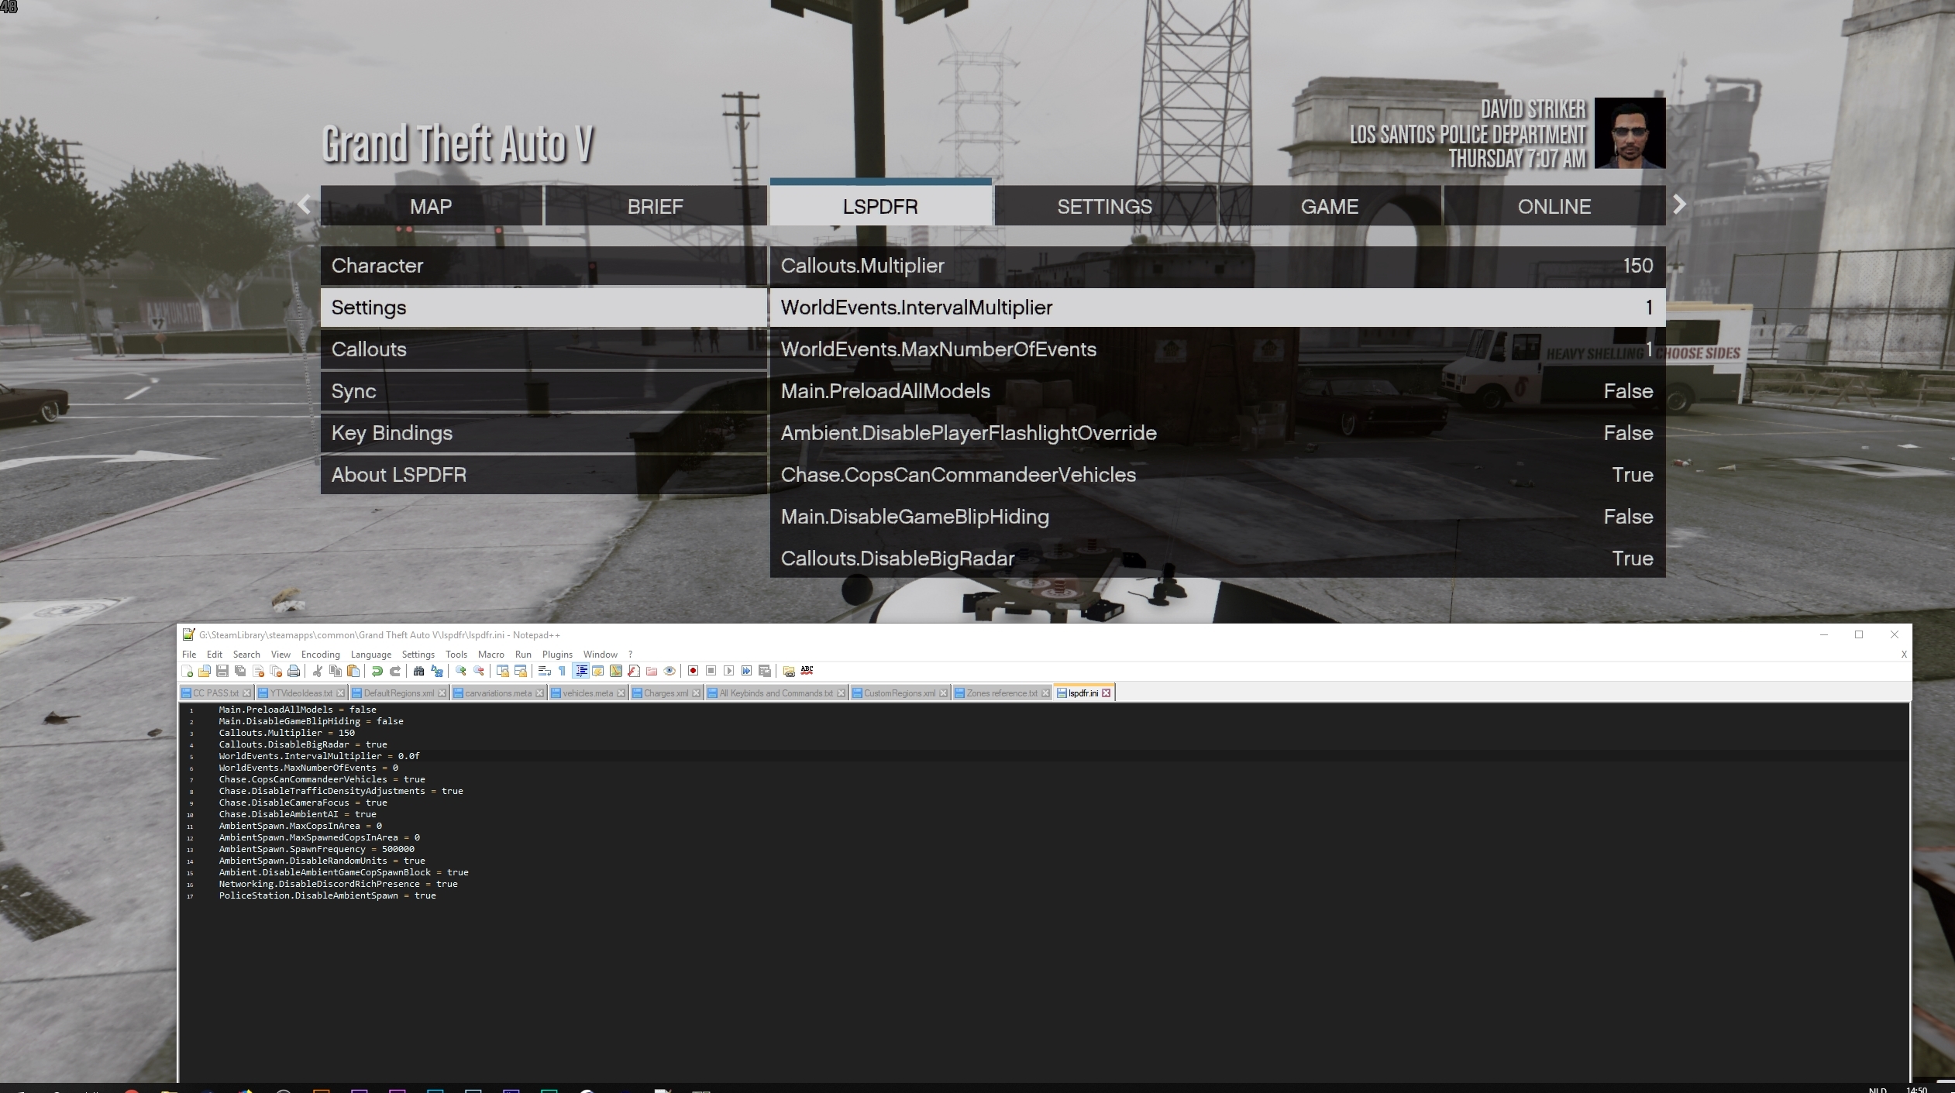Start macro recording with red dot icon

click(693, 671)
